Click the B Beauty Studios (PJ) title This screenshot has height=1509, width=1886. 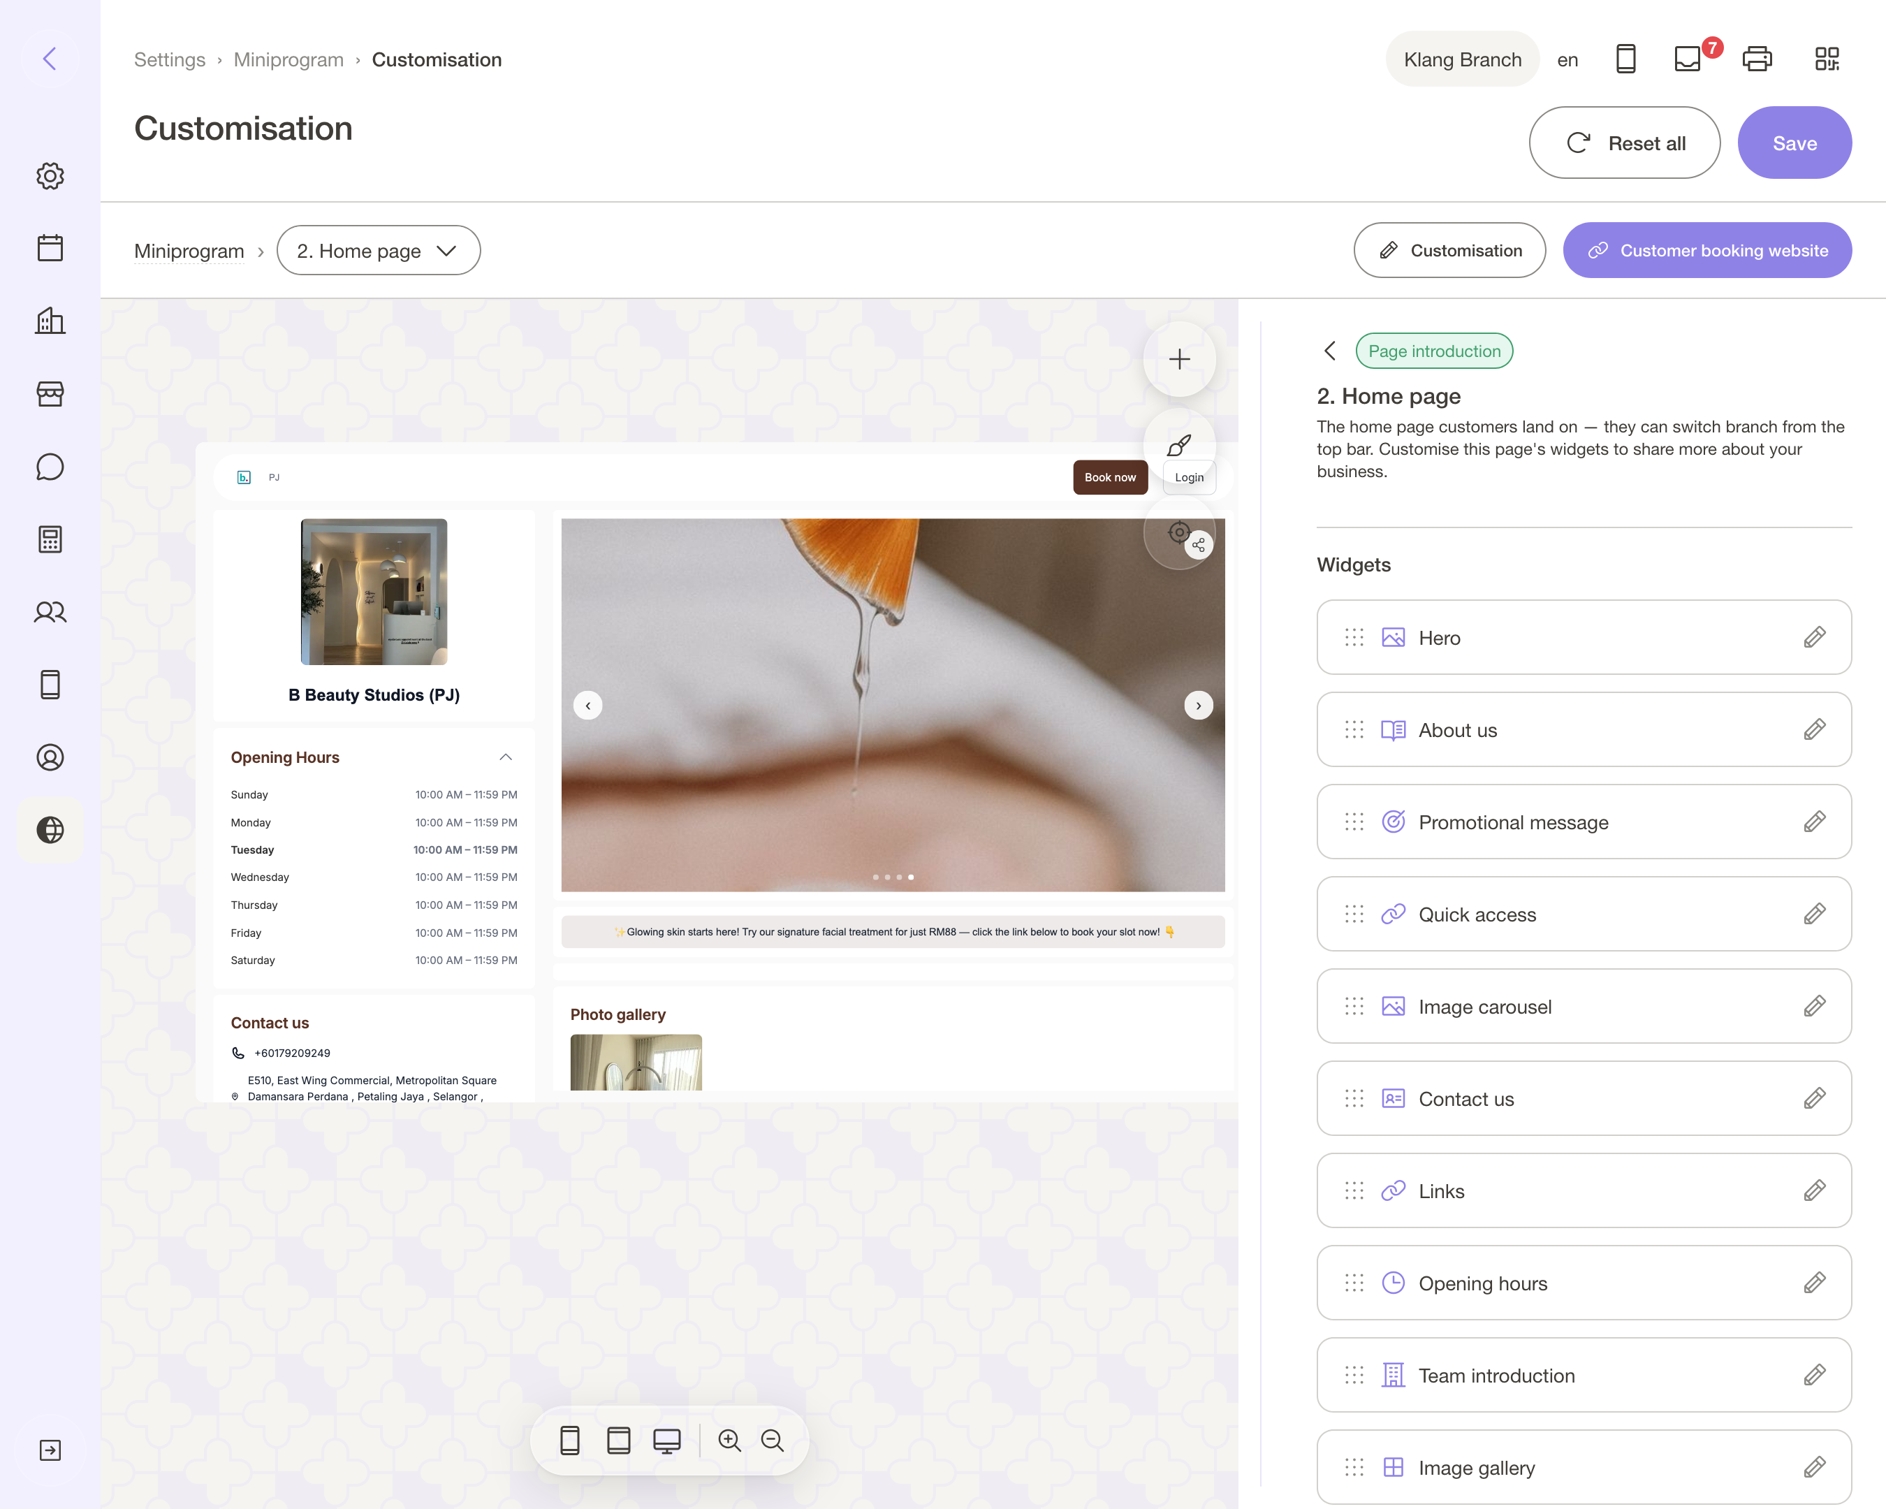coord(374,694)
